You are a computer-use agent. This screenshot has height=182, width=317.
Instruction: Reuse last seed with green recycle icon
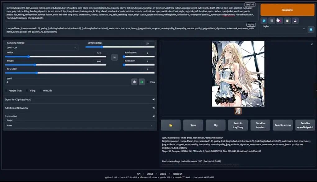tap(142, 82)
